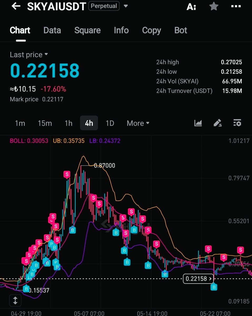Screen dimensions: 252x316
Task: Tap the 0.79747 price axis label
Action: 239,178
